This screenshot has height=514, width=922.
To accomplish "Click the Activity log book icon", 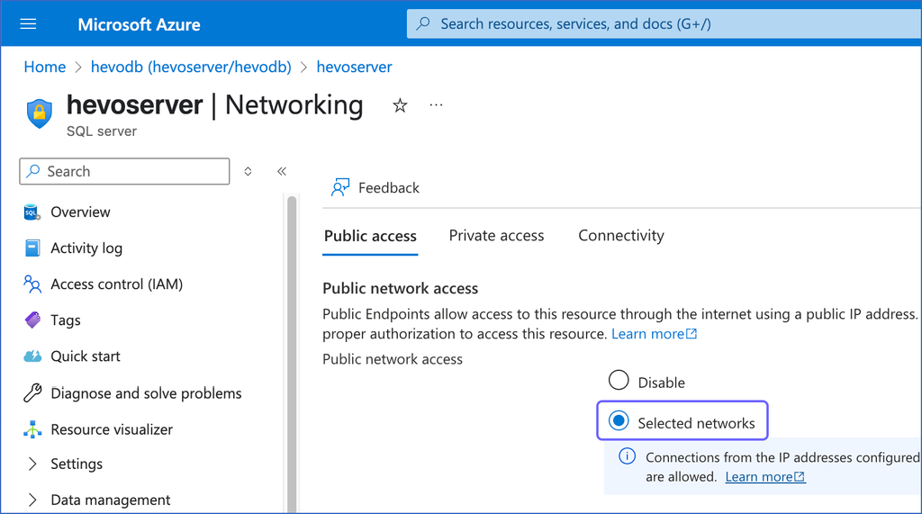I will (33, 248).
